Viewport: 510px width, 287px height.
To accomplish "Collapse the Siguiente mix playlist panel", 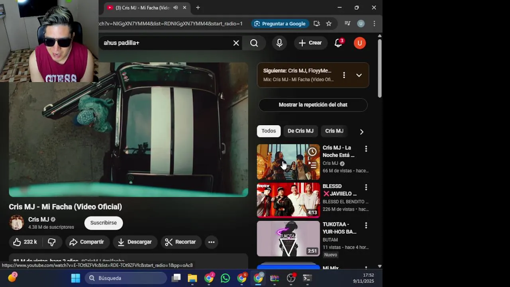I will coord(359,75).
